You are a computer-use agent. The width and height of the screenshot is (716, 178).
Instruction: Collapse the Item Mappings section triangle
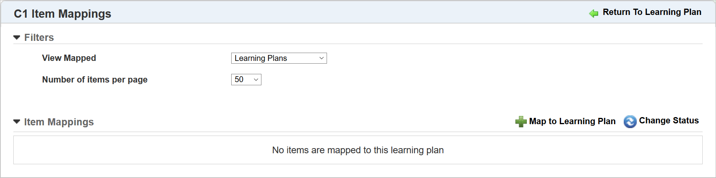coord(16,122)
